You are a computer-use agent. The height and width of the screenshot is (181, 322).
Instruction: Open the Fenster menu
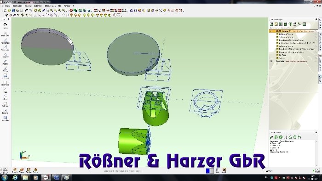pos(67,6)
